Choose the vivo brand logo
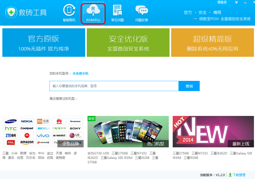The width and height of the screenshot is (255, 179). pos(43,136)
